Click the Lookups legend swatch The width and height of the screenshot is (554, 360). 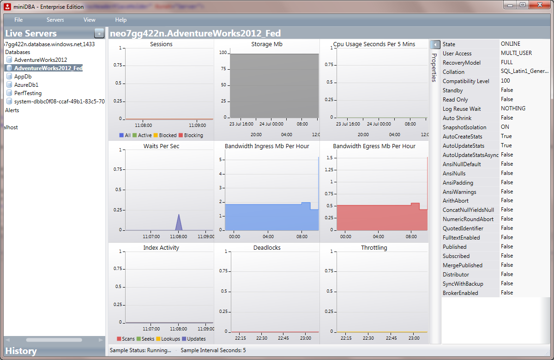coord(157,339)
